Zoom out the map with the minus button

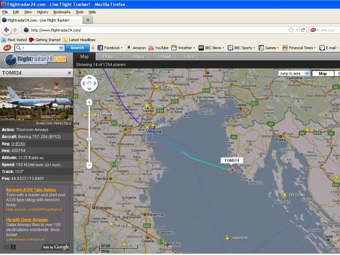click(x=89, y=165)
